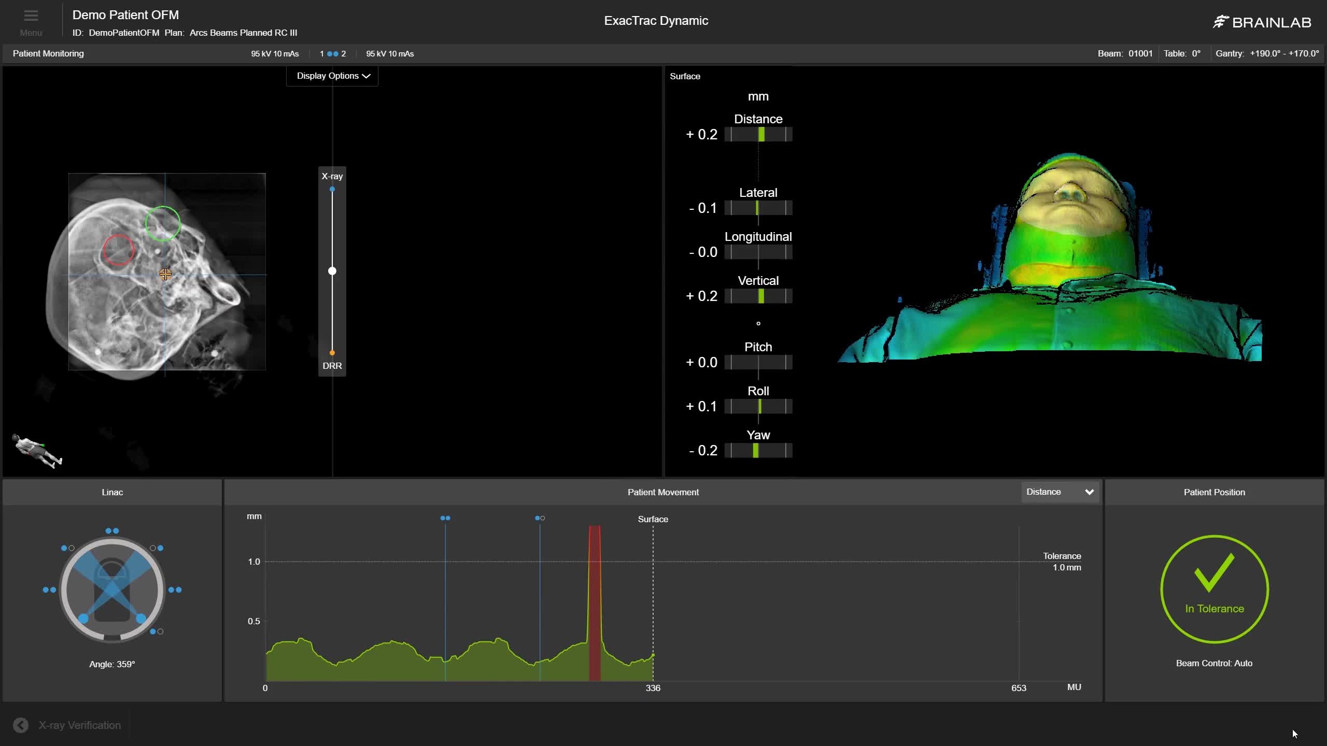Open the Display Options dropdown

coord(332,76)
